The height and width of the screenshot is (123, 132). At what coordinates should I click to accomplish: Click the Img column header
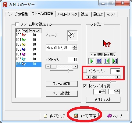(x=24, y=31)
